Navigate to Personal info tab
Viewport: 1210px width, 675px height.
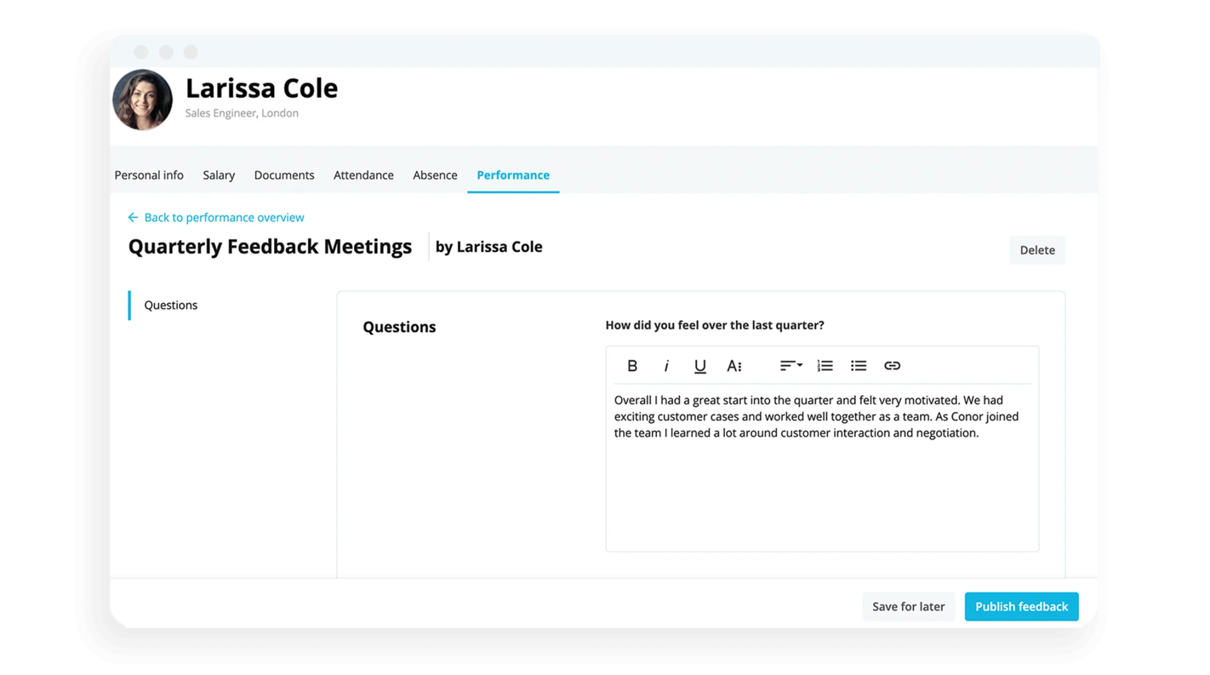(x=148, y=174)
